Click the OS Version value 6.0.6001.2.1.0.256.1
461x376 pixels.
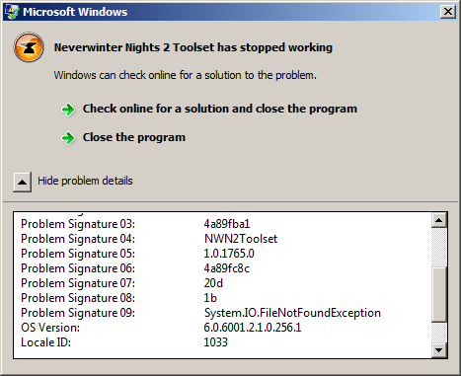tap(253, 328)
